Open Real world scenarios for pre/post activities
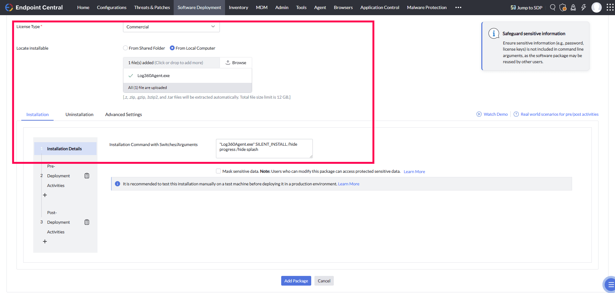The width and height of the screenshot is (615, 293). [x=559, y=114]
